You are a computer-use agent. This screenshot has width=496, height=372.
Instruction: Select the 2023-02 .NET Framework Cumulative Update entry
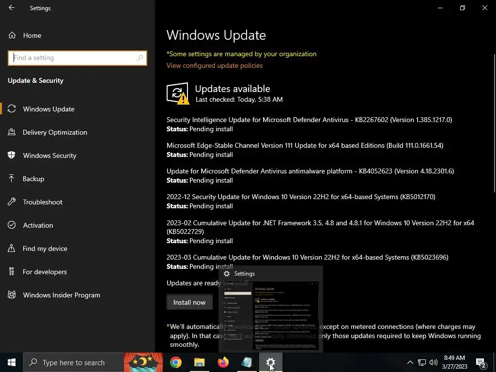[x=321, y=227]
